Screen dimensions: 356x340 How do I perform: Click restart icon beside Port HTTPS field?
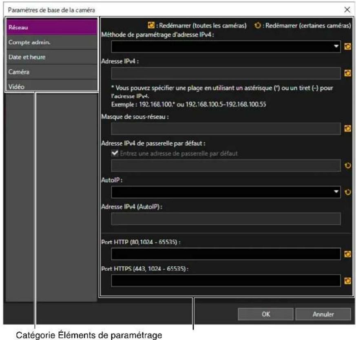click(347, 280)
